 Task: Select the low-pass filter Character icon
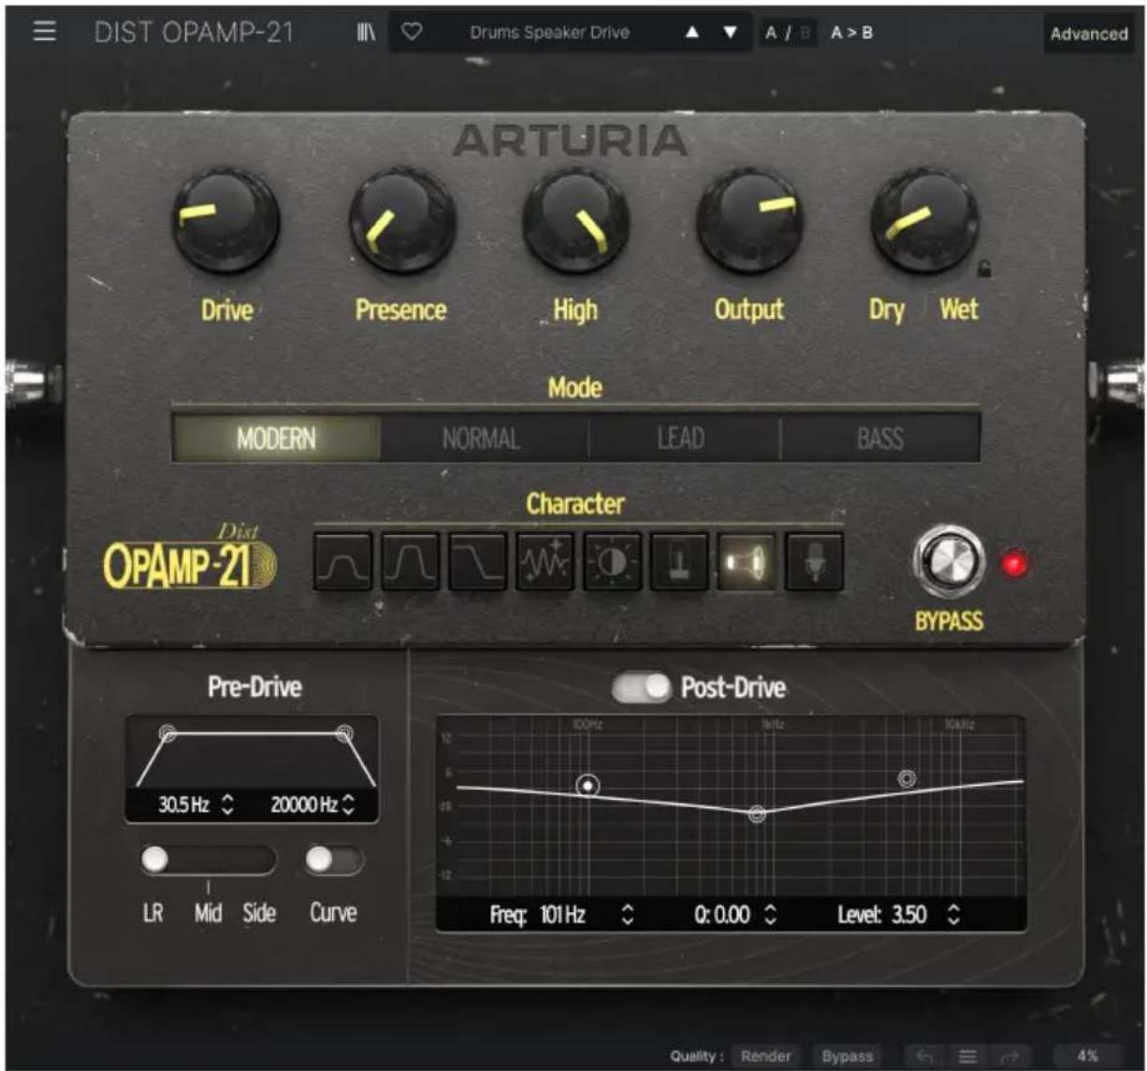[478, 562]
